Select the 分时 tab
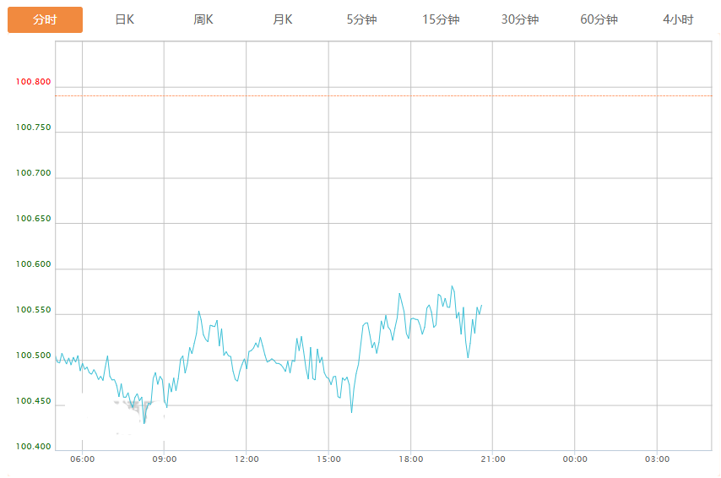721x478 pixels. coord(45,19)
